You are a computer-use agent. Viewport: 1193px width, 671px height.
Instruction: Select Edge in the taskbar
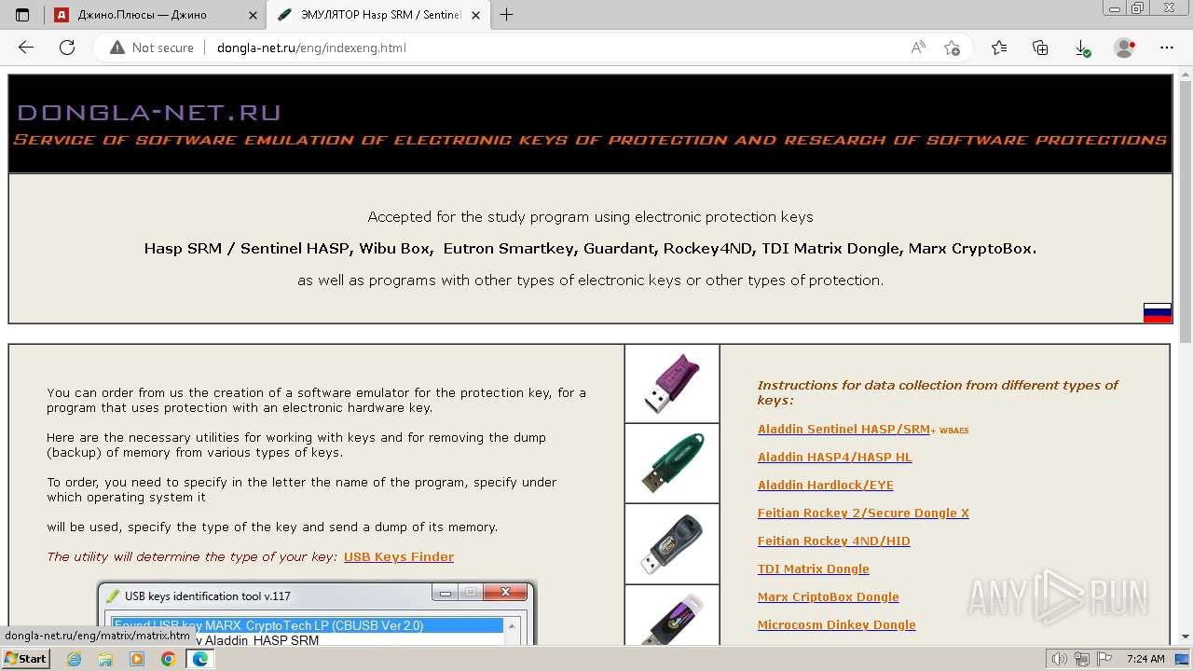click(199, 659)
